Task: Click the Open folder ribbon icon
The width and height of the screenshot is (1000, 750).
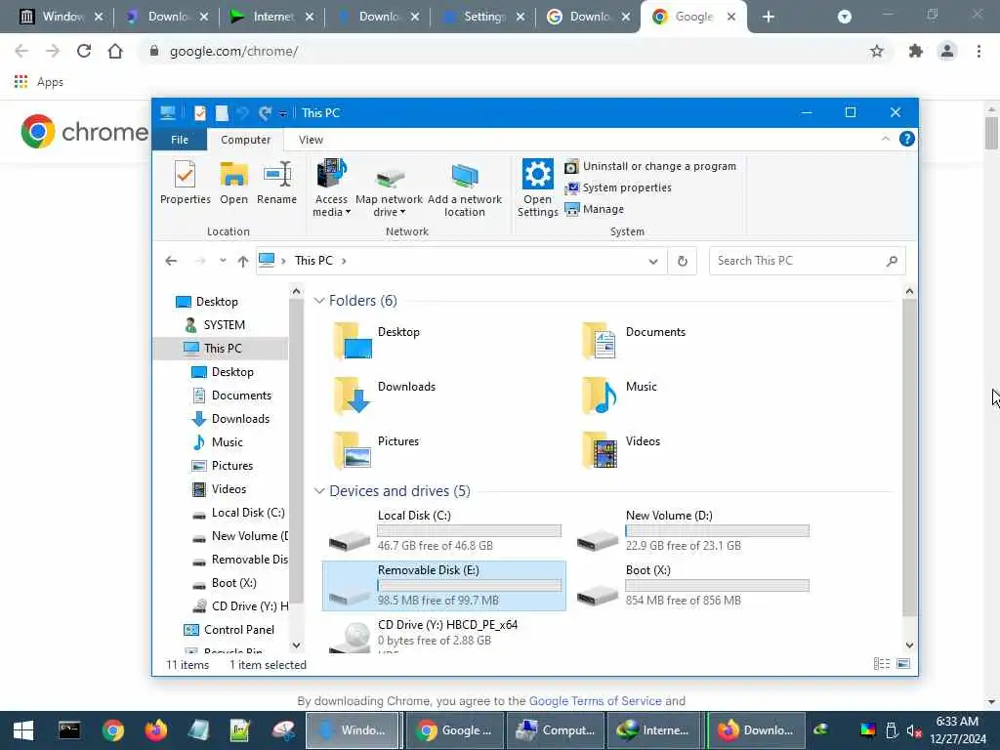Action: click(233, 183)
